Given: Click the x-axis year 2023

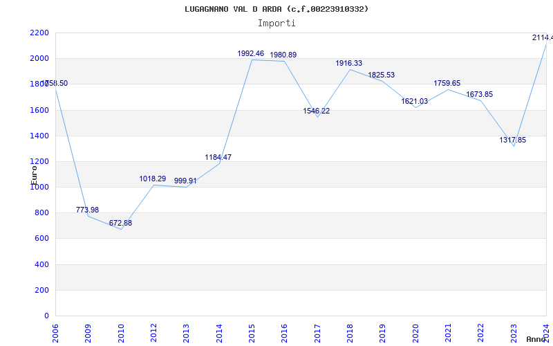Looking at the screenshot, I should pos(514,334).
